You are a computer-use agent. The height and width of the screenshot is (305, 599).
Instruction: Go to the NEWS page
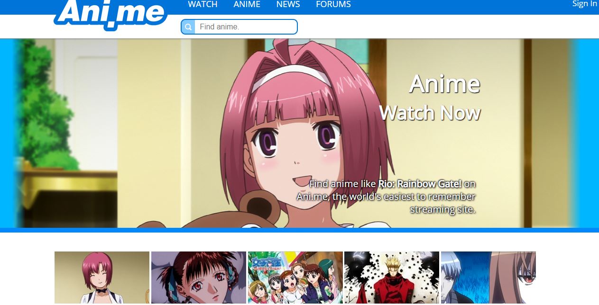(288, 4)
